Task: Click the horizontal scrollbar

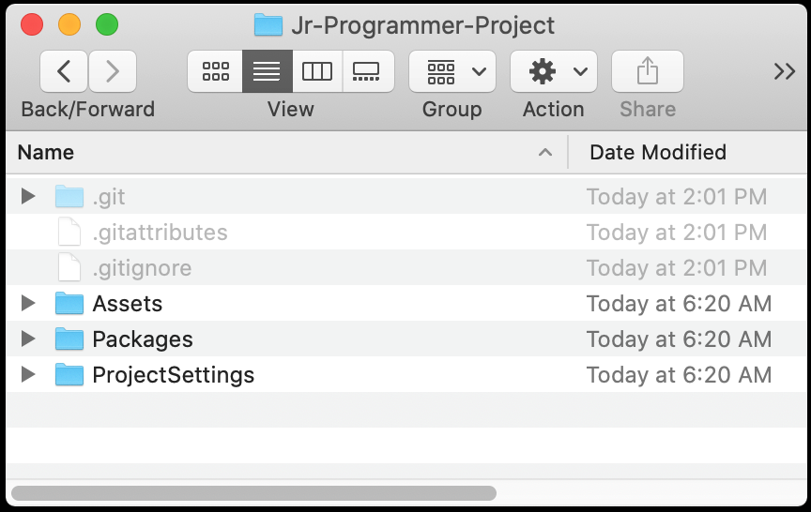Action: [x=253, y=493]
